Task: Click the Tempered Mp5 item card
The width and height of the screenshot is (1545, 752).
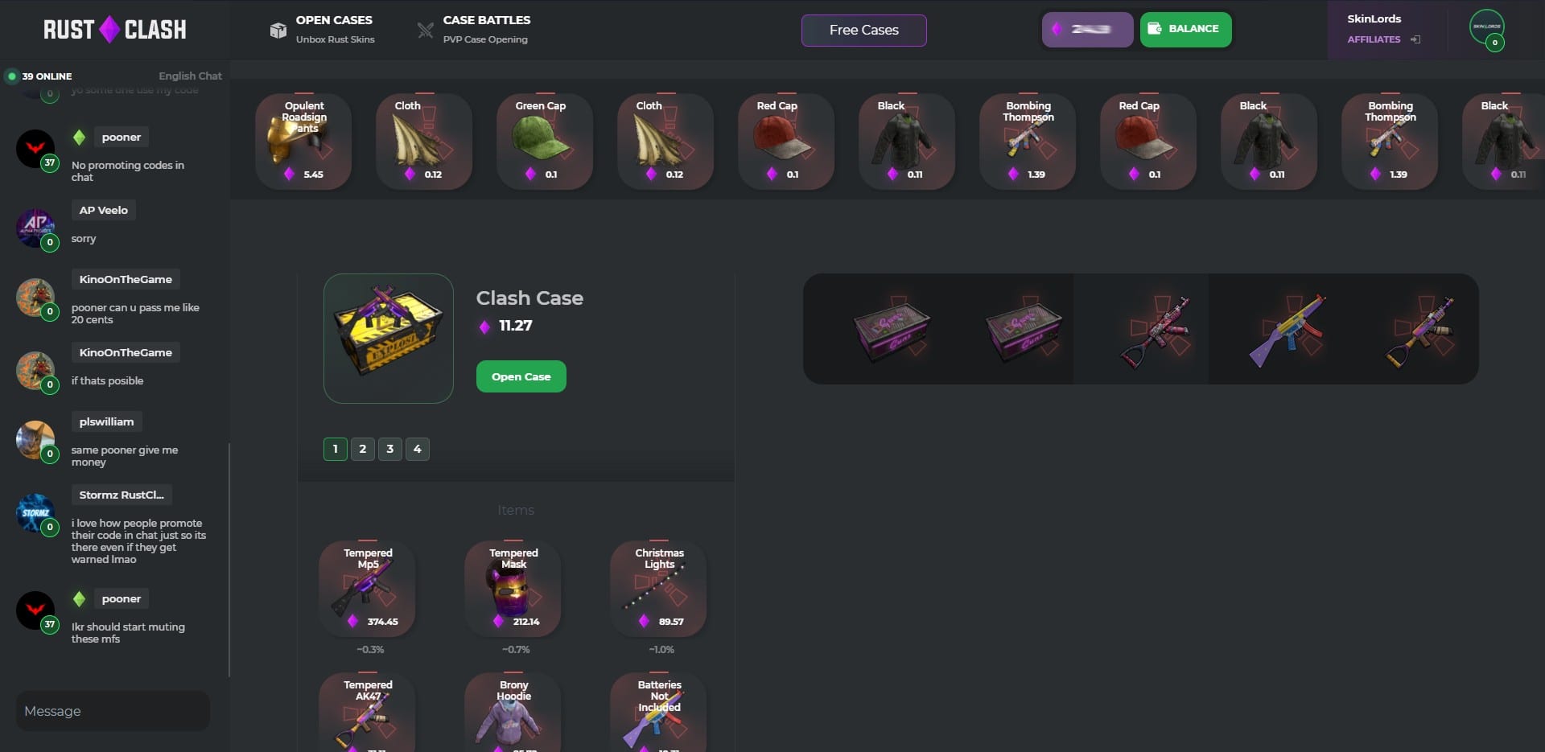Action: [368, 589]
